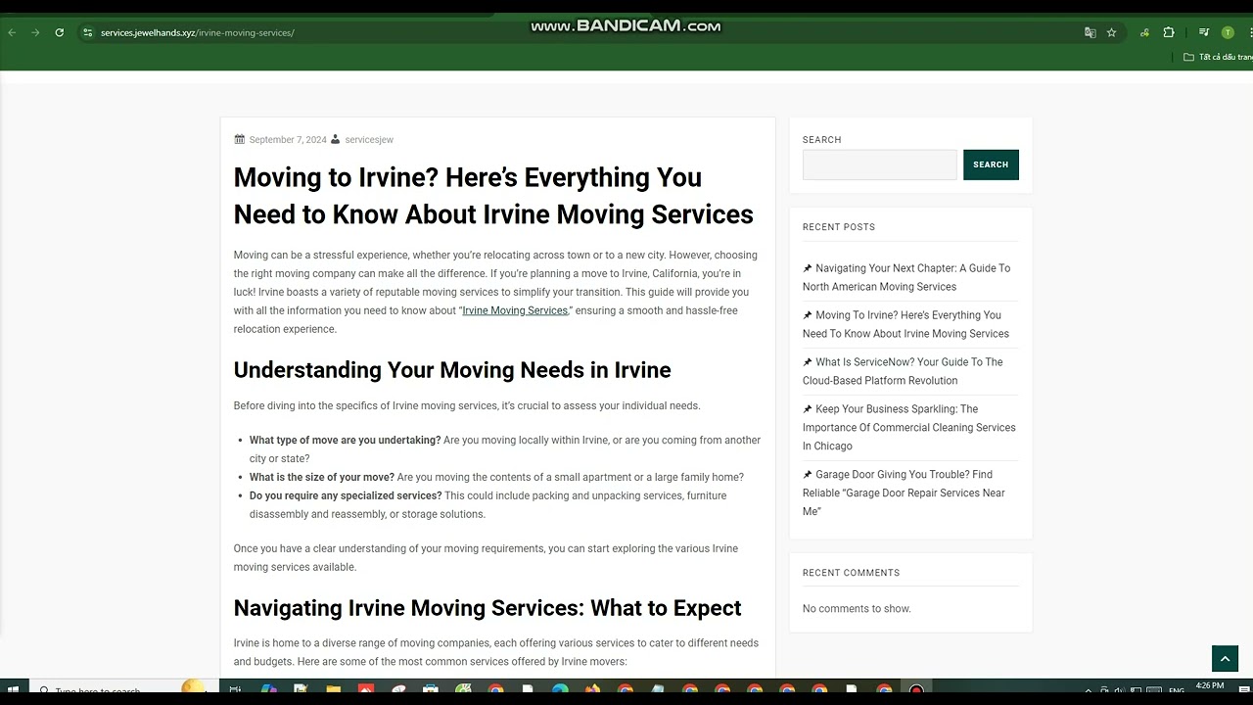This screenshot has width=1253, height=705.
Task: Open 'Garage Door Giving You Trouble?' post
Action: click(904, 493)
